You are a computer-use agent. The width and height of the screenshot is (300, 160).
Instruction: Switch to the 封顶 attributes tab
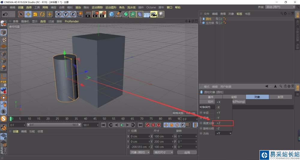[x=280, y=97]
